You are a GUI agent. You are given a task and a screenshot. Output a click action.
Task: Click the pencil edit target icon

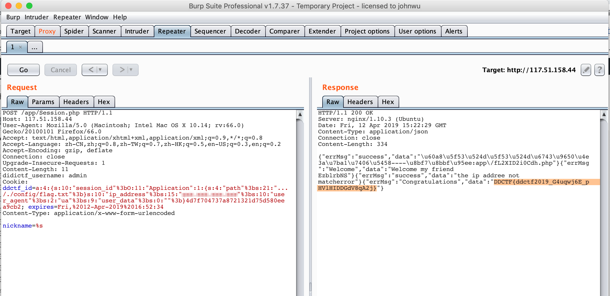point(586,70)
